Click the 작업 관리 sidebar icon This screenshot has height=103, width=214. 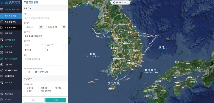coord(2,33)
